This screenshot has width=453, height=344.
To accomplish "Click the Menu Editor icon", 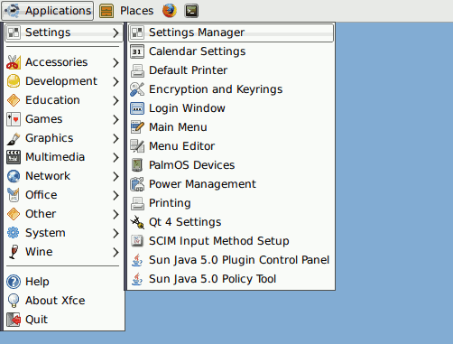I will pos(137,146).
